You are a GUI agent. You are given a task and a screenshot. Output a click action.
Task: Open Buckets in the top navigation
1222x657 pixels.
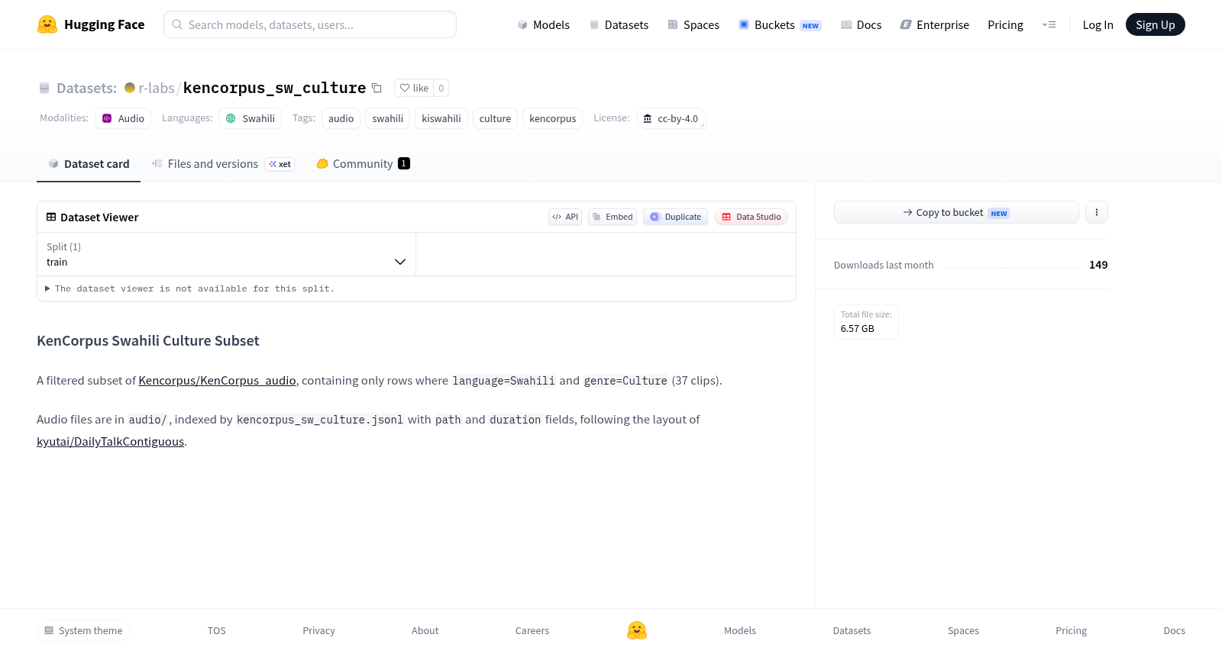point(780,24)
